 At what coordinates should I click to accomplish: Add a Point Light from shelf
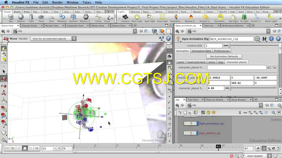pyautogui.click(x=137, y=18)
